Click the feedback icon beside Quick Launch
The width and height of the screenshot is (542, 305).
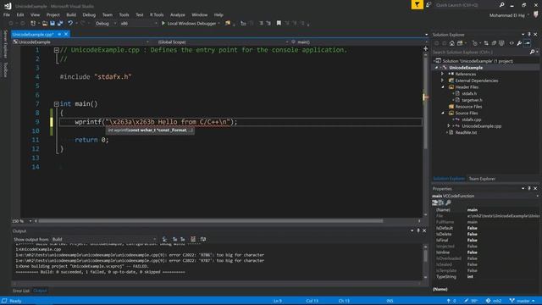(x=429, y=5)
